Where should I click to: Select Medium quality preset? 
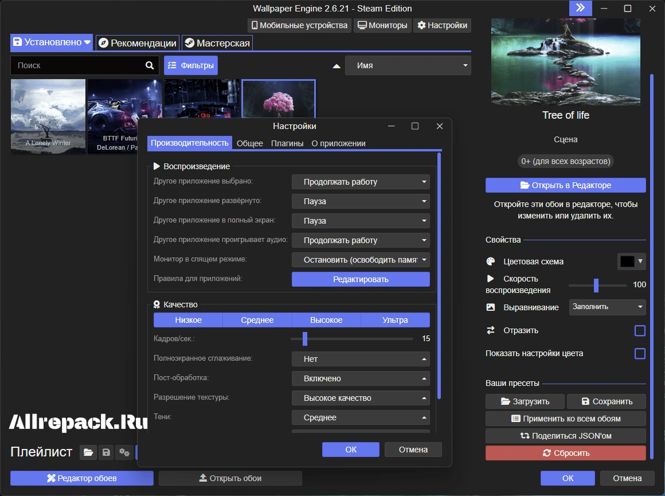[x=257, y=320]
